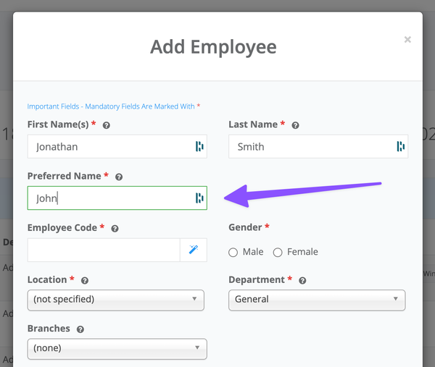Select the Female gender option
The height and width of the screenshot is (367, 435).
pos(278,253)
